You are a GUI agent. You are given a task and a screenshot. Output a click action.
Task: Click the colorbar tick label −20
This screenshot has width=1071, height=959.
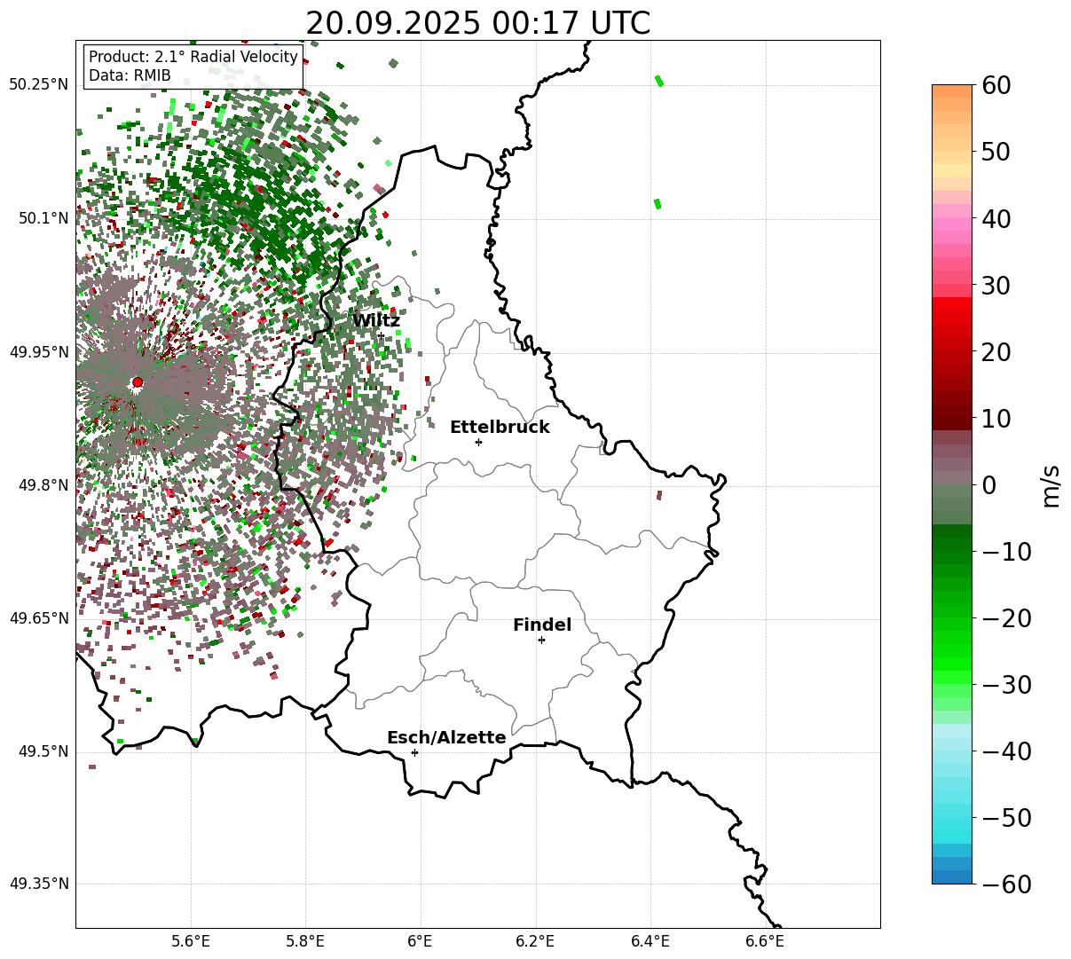[x=1006, y=617]
